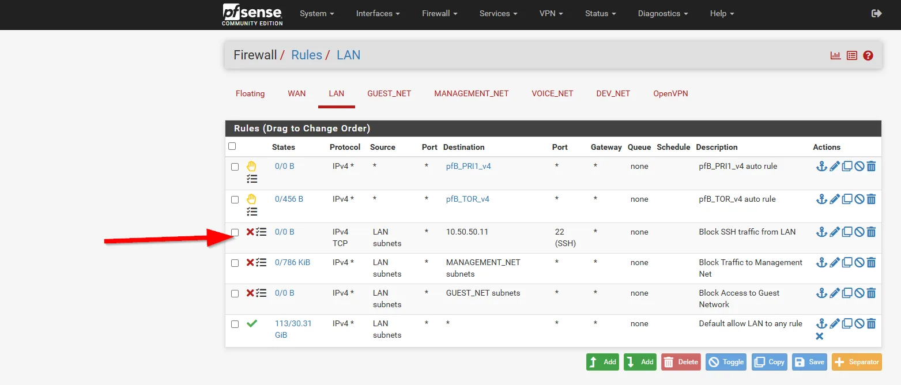Expand the Firewall dropdown menu
Viewport: 901px width, 385px height.
pos(440,13)
